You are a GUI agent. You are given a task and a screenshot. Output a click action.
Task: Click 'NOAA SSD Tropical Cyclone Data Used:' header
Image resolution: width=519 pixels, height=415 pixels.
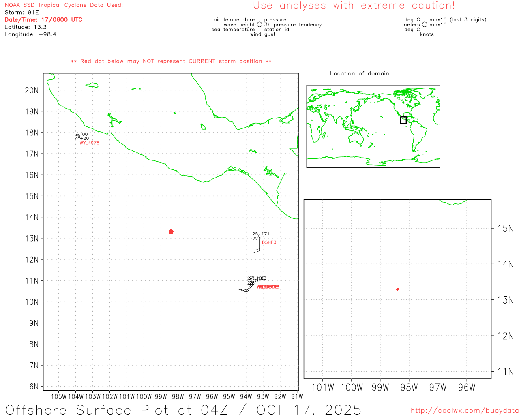(64, 5)
